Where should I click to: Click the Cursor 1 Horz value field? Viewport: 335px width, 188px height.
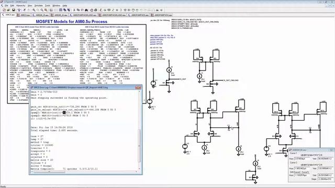tap(303, 159)
